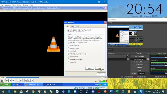Image resolution: width=167 pixels, height=94 pixels.
Task: Seek within the VLC progress bar
Action: pyautogui.click(x=54, y=78)
